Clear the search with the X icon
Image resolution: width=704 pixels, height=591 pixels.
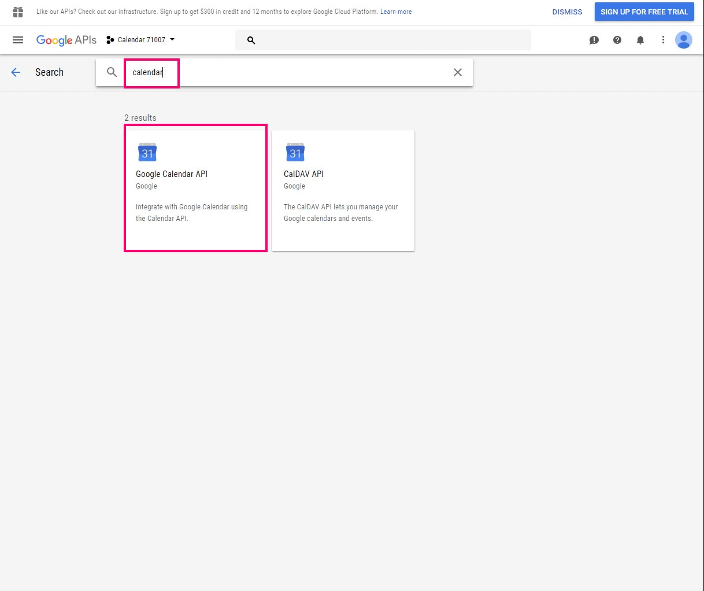point(457,72)
